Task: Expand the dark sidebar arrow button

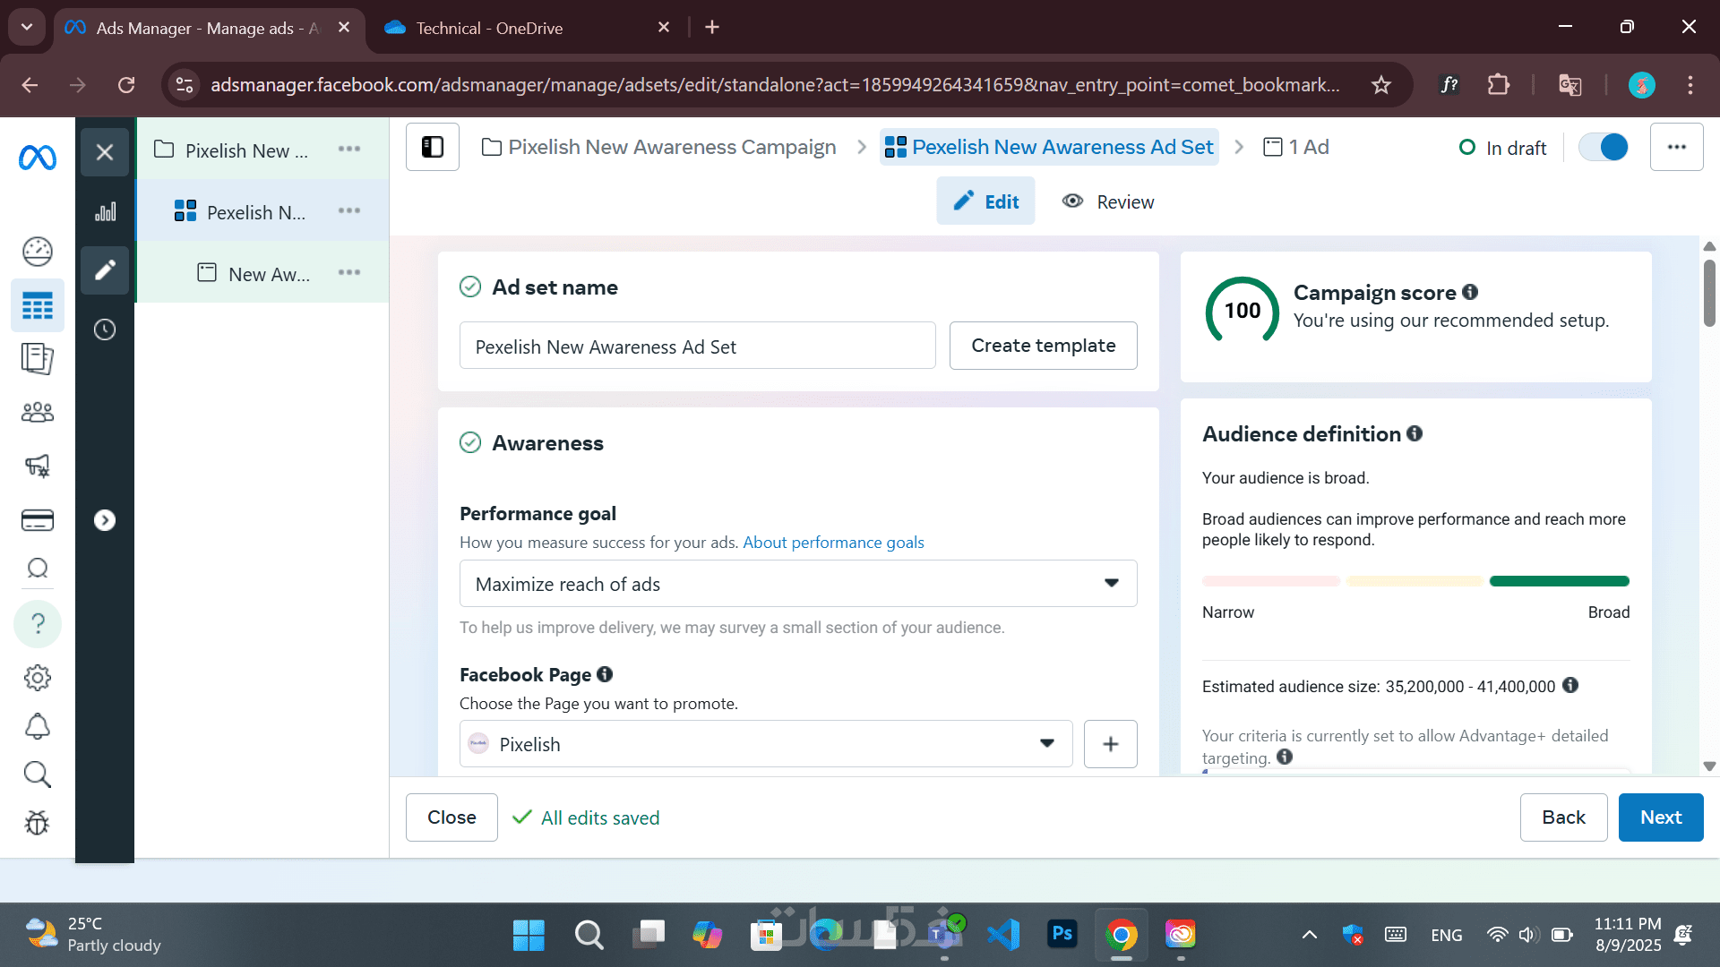Action: (105, 520)
